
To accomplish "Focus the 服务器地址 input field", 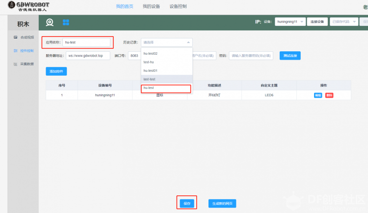I will pyautogui.click(x=88, y=56).
